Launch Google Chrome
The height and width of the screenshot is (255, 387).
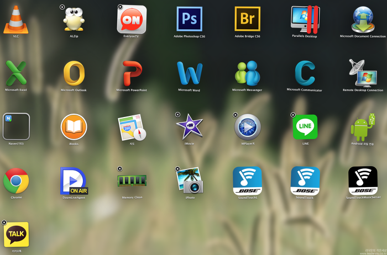pyautogui.click(x=16, y=180)
